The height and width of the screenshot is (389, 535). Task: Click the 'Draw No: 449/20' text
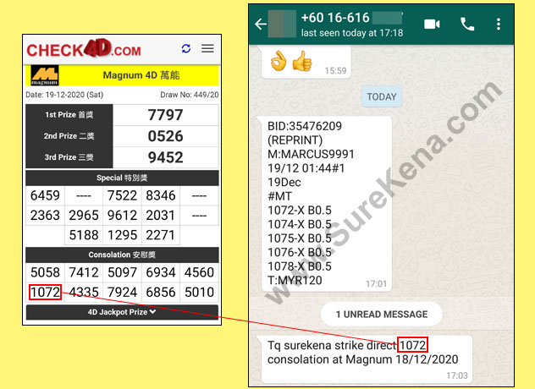point(190,95)
